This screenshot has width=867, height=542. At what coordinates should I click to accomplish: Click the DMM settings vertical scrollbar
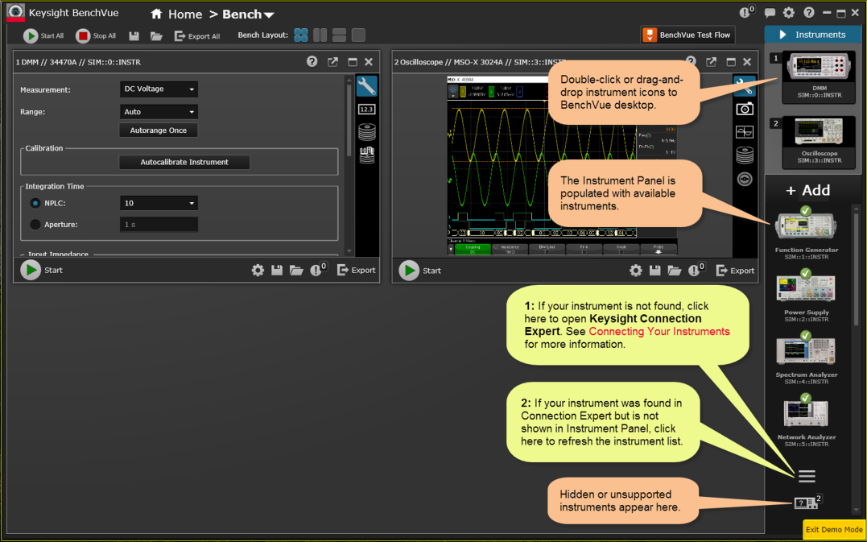pyautogui.click(x=349, y=119)
